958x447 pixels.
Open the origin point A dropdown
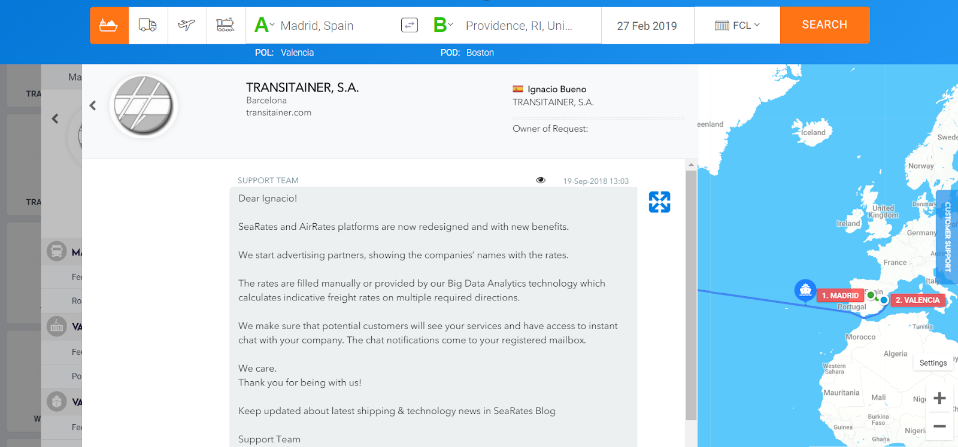(x=264, y=25)
